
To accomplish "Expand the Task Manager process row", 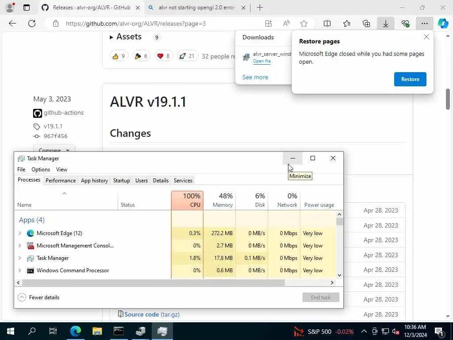I will point(19,258).
